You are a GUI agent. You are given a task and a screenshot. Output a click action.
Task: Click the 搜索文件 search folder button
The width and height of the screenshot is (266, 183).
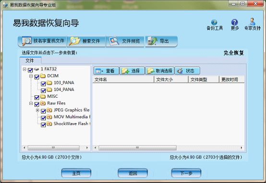click(x=86, y=41)
